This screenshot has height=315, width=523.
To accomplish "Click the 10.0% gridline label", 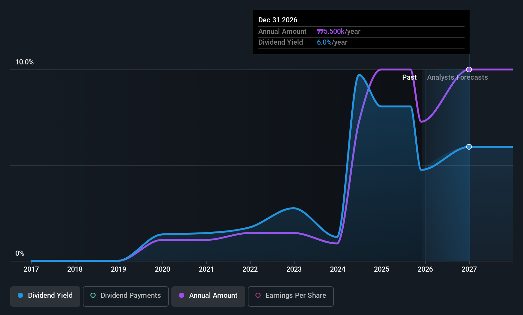I will point(25,62).
